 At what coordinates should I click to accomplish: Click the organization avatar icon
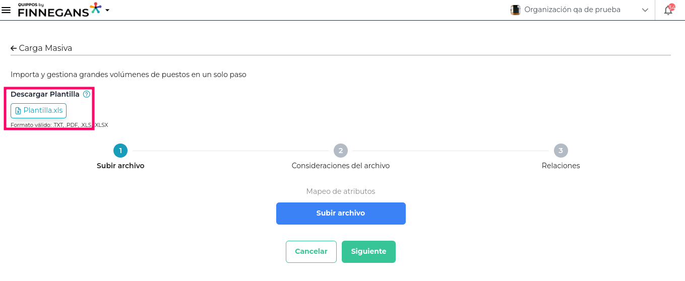coord(515,10)
